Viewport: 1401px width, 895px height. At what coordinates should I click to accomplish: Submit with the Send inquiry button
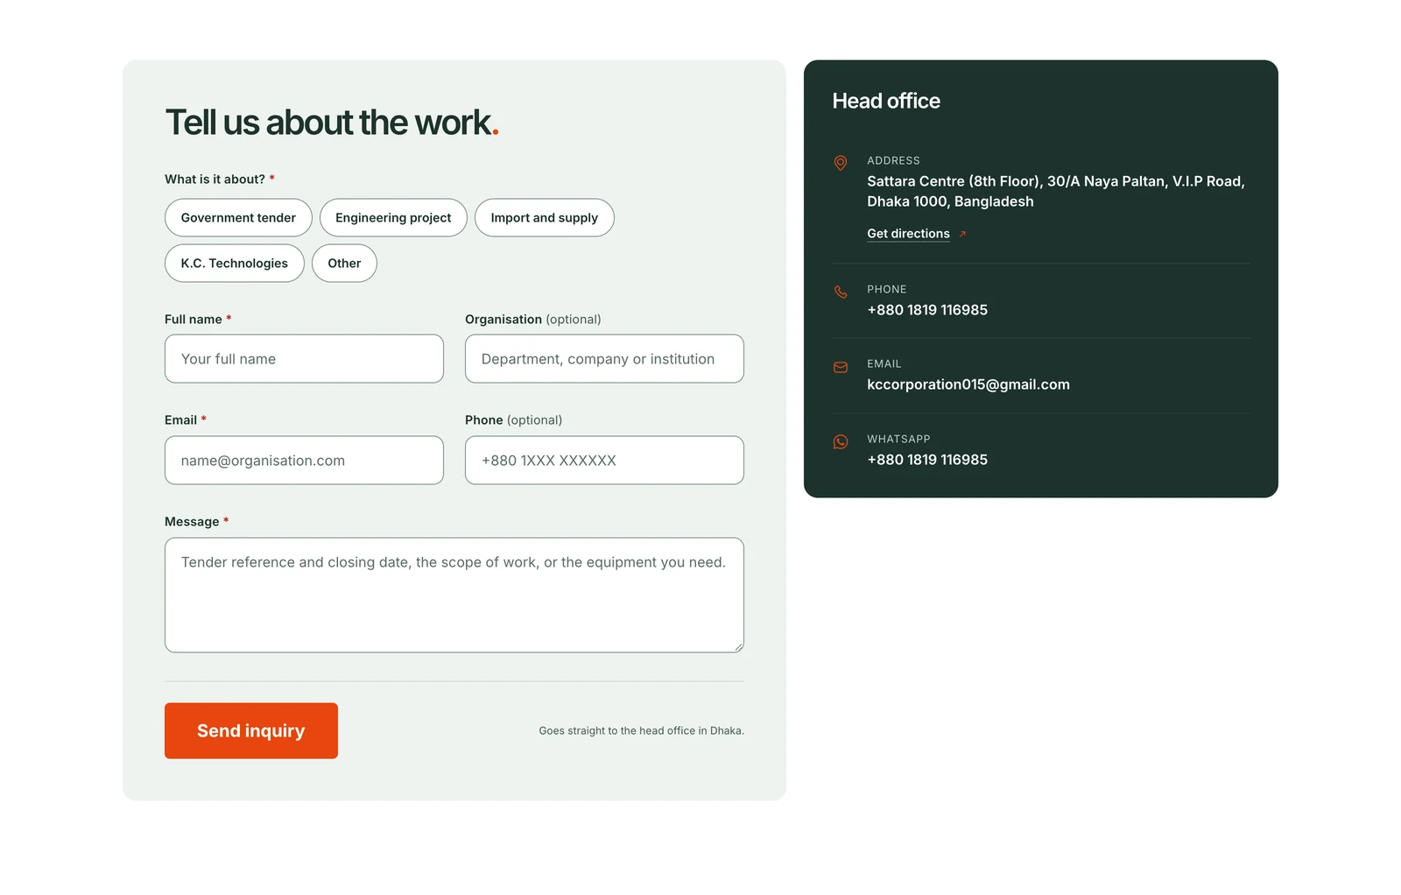tap(251, 731)
